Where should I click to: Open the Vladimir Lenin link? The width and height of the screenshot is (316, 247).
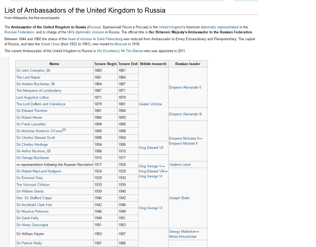point(180,165)
